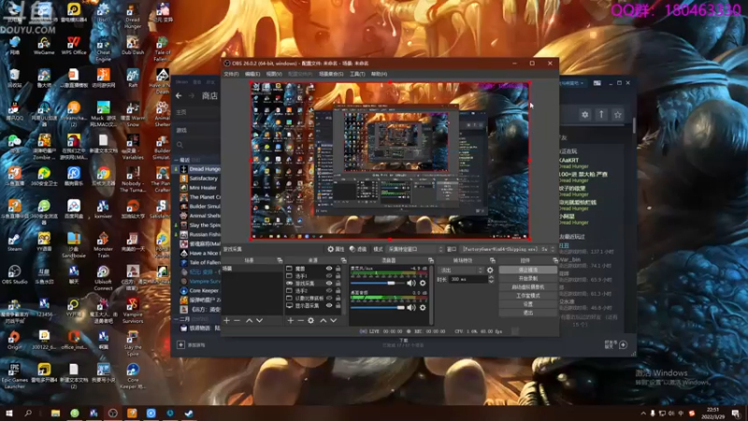Open the Cheat Engine desktop shortcut

tap(103, 49)
